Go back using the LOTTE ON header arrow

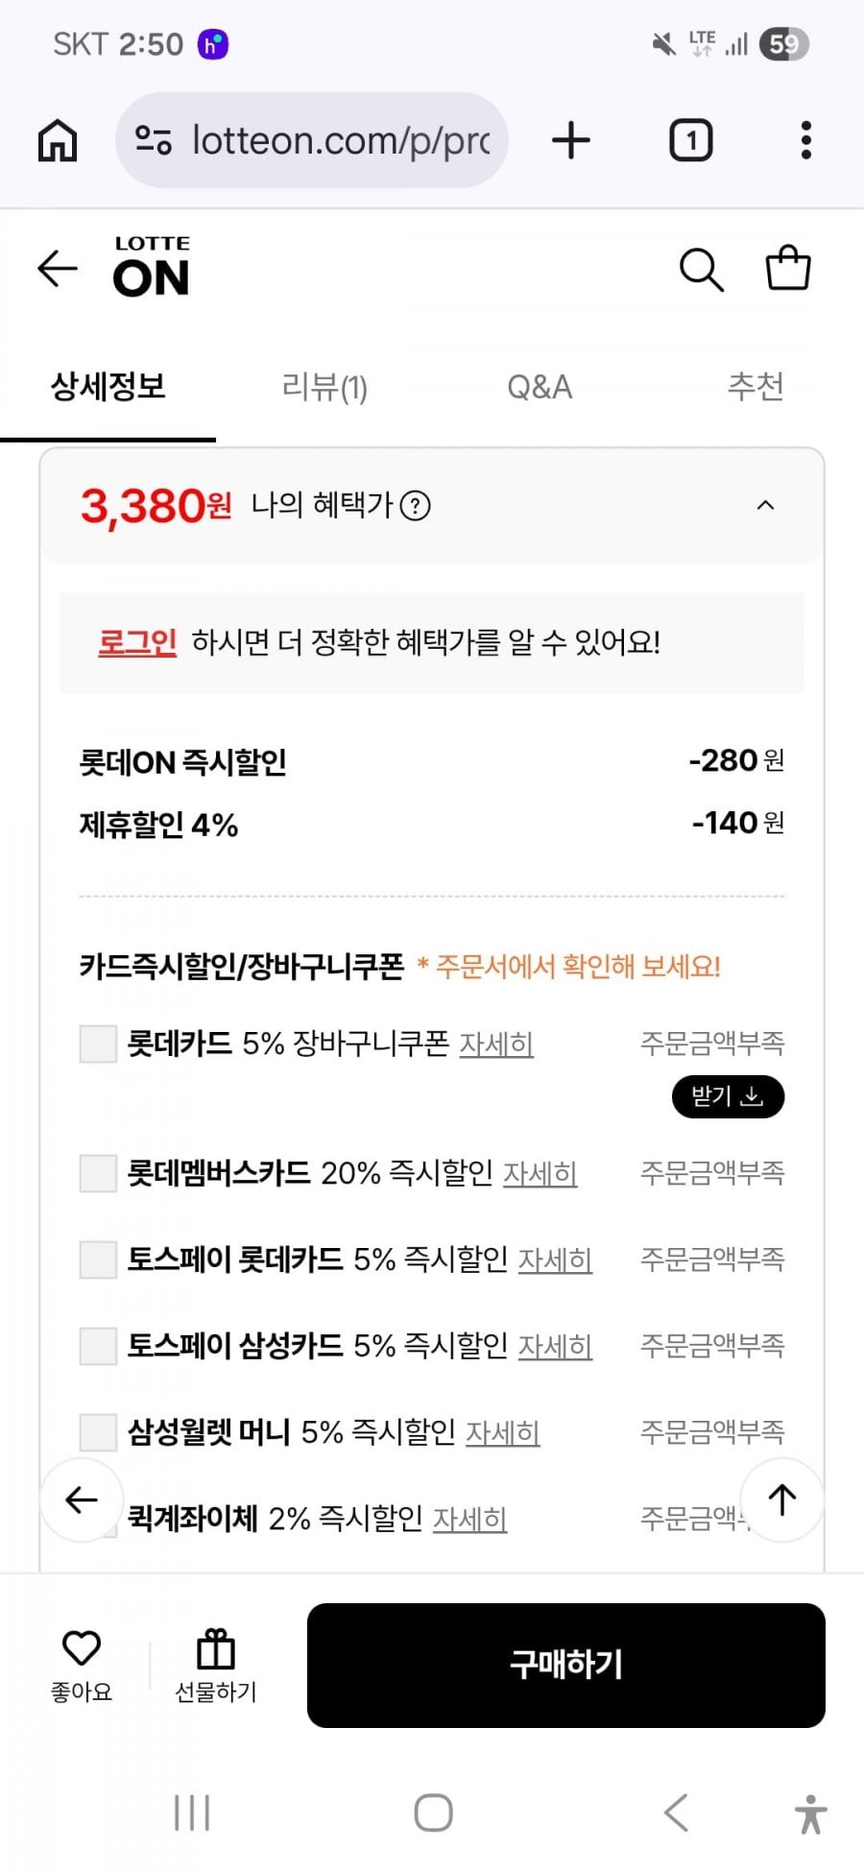(x=58, y=269)
